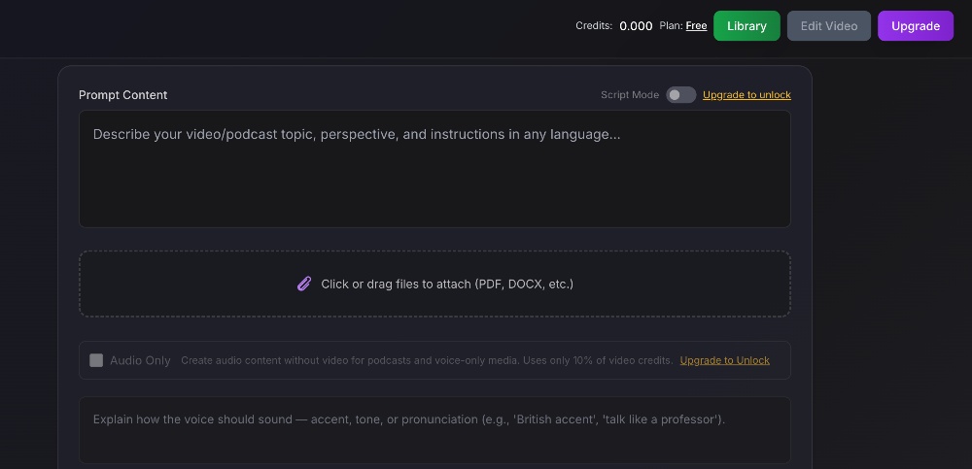Focus the video topic description text area
The image size is (972, 469).
click(434, 175)
